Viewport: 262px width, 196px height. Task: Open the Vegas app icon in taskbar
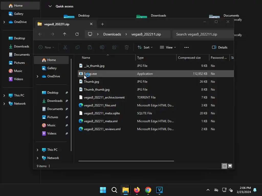tap(159, 190)
